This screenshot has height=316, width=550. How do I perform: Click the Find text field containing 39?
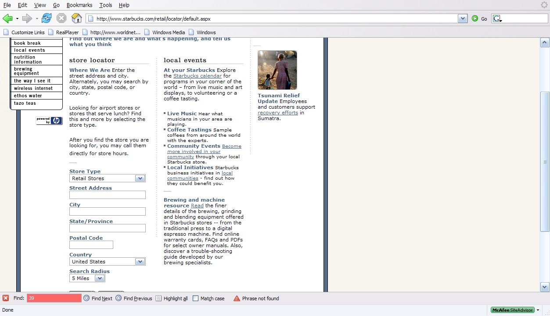point(54,298)
